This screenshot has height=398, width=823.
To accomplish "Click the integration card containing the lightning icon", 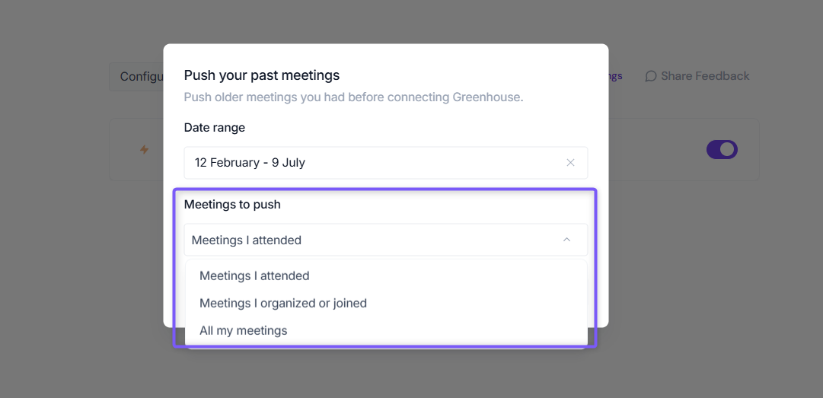I will [434, 149].
